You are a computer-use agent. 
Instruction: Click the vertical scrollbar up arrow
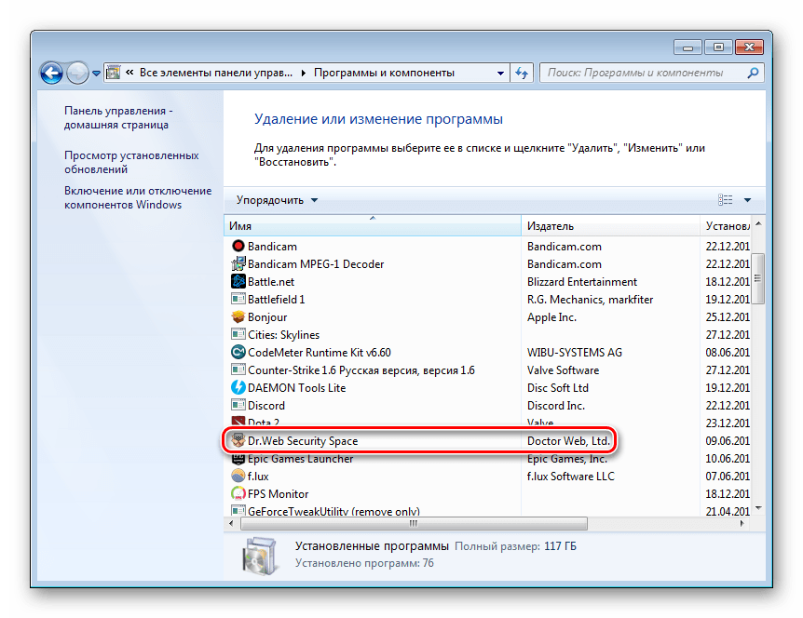(x=758, y=224)
